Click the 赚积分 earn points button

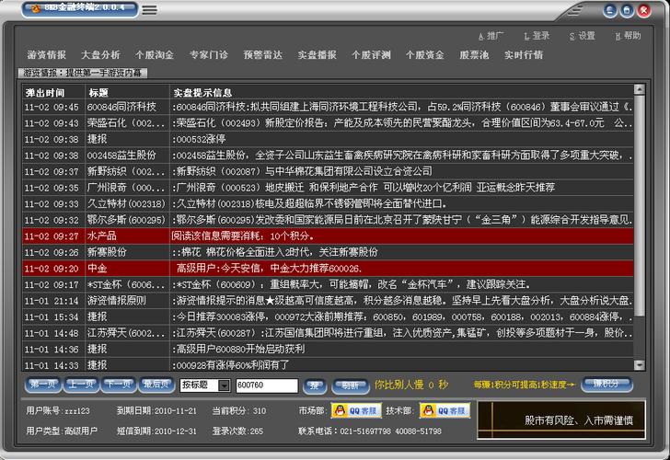tap(606, 385)
